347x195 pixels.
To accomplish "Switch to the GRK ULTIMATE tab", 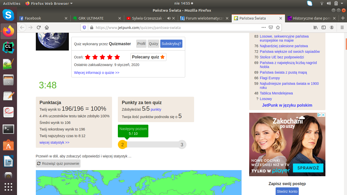I will (91, 18).
